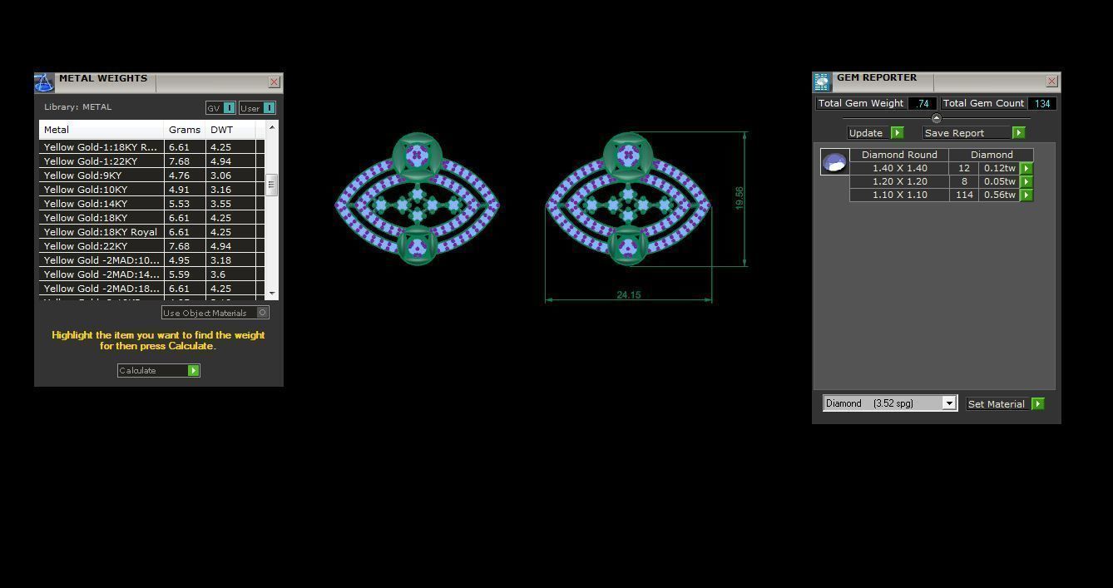Toggle the GV library switch

(x=220, y=108)
